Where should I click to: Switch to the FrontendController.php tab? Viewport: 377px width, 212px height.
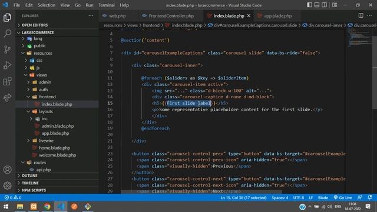click(x=171, y=16)
